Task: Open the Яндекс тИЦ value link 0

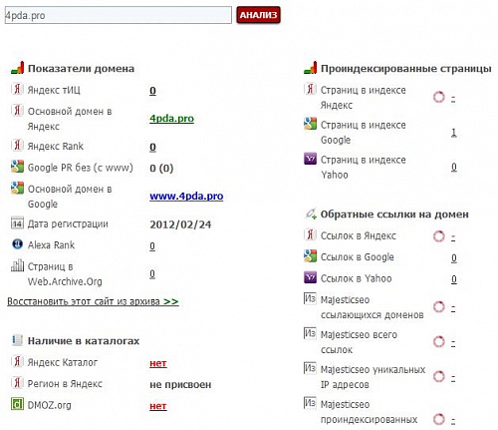Action: click(152, 91)
